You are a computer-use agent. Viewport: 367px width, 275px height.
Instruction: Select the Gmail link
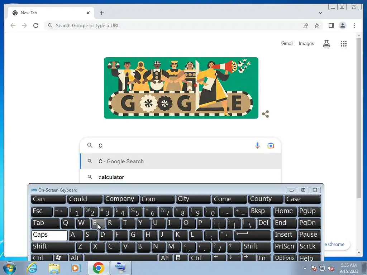pos(287,43)
